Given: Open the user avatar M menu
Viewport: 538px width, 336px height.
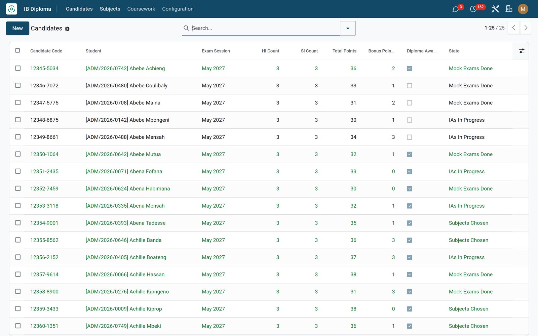Looking at the screenshot, I should 523,9.
